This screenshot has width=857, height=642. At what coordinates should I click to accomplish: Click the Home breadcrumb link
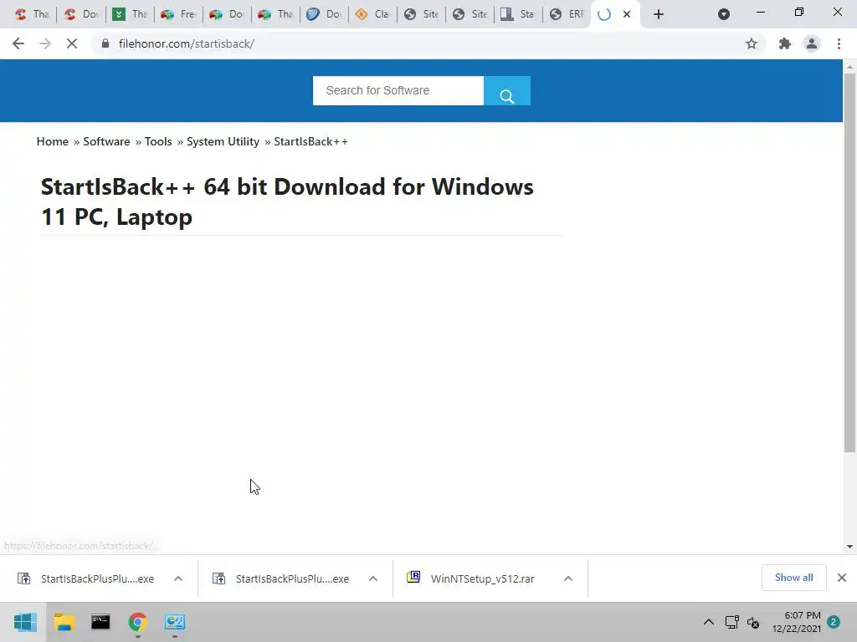coord(53,141)
